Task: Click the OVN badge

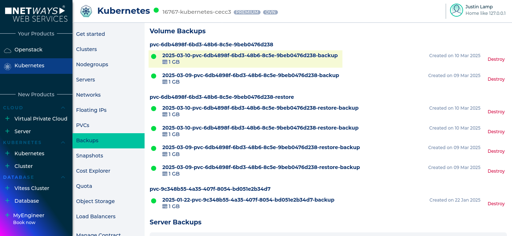Action: pos(270,12)
